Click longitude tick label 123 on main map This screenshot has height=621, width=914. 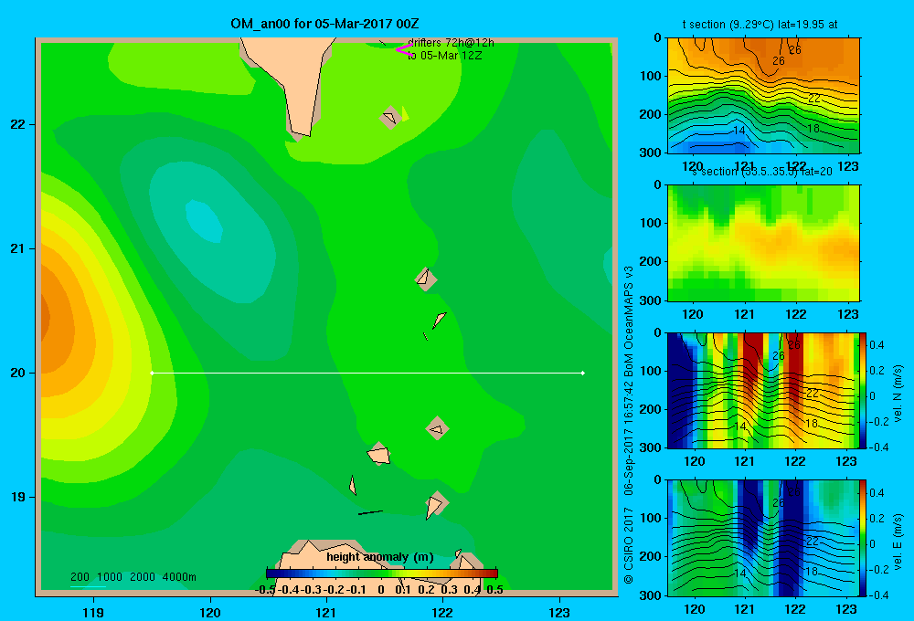coord(559,612)
